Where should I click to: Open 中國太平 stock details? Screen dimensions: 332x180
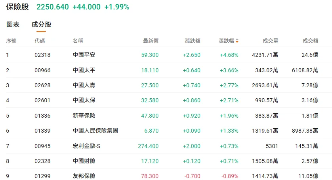pyautogui.click(x=84, y=70)
